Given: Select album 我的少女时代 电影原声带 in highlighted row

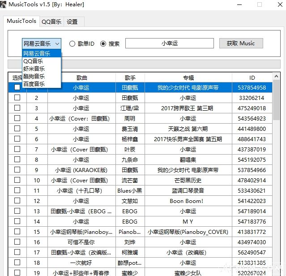Looking at the screenshot, I should [188, 88].
